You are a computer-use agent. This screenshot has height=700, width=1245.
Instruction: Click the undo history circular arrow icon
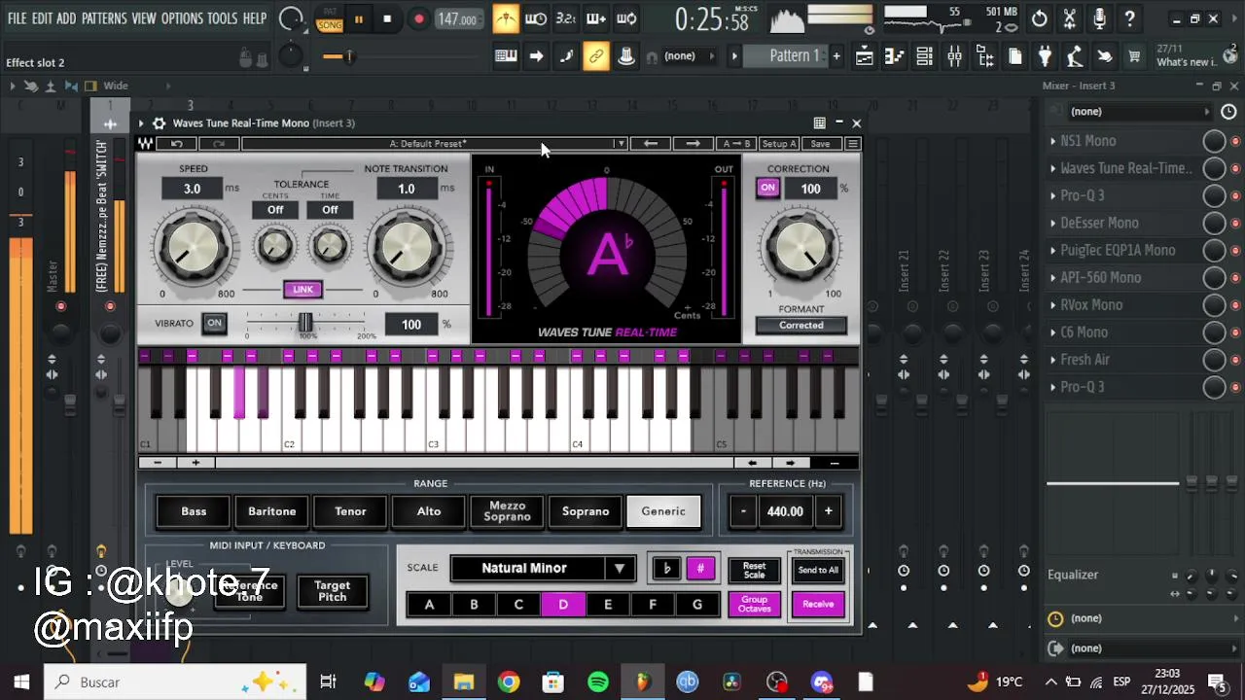[1040, 18]
